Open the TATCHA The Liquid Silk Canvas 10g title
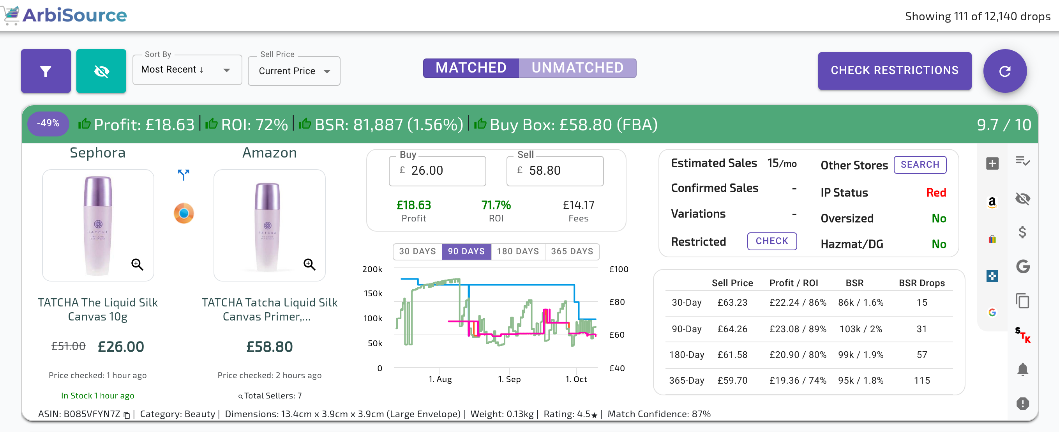 point(98,310)
